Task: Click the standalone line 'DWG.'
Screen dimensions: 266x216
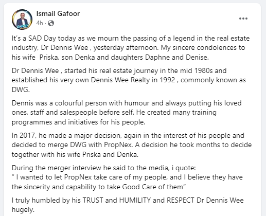Action: 21,89
